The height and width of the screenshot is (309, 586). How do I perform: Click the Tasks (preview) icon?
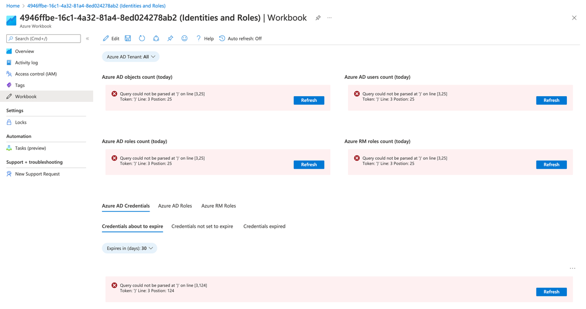coord(9,148)
